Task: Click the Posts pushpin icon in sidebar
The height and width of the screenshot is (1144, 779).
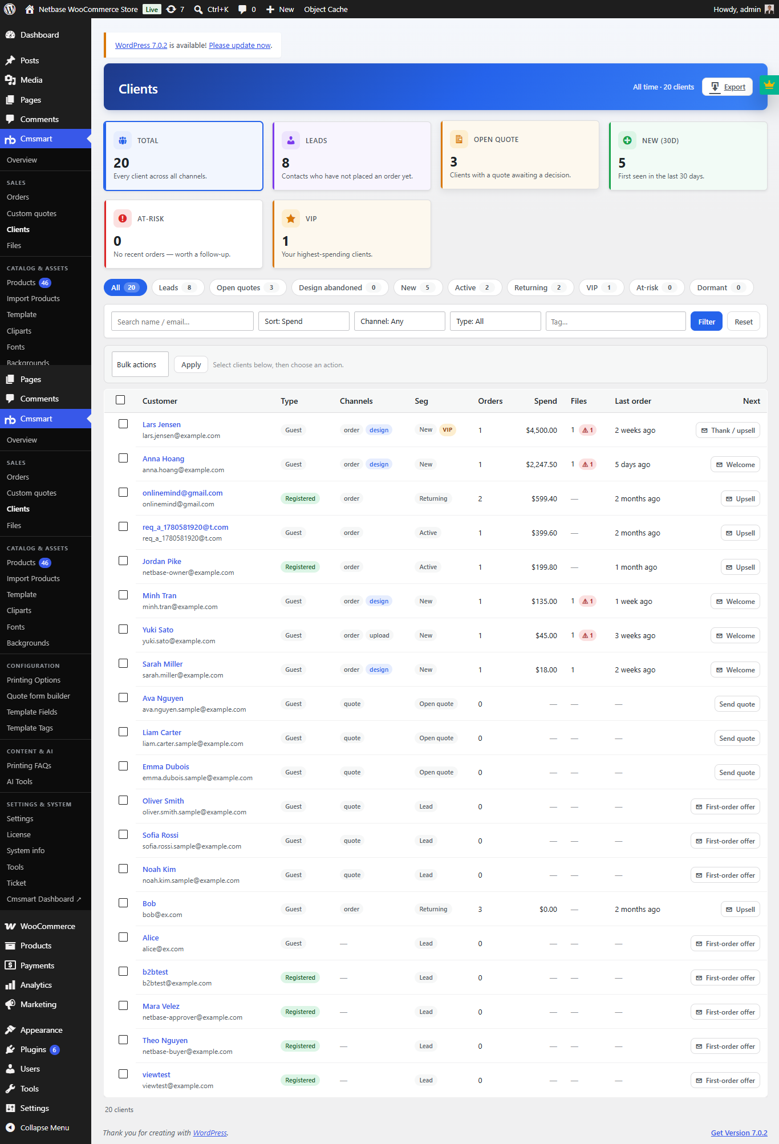Action: coord(10,60)
